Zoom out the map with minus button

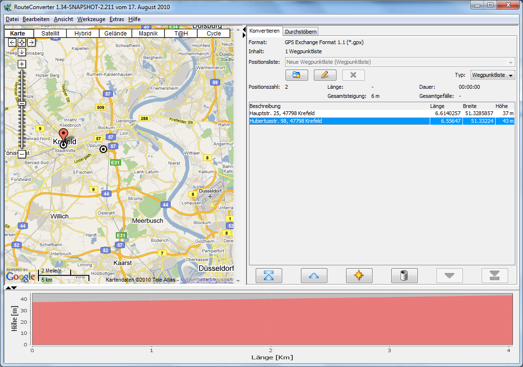(22, 154)
